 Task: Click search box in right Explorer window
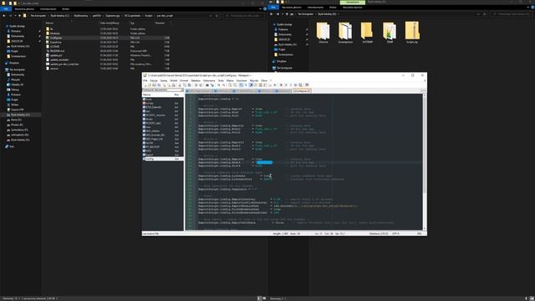512,14
